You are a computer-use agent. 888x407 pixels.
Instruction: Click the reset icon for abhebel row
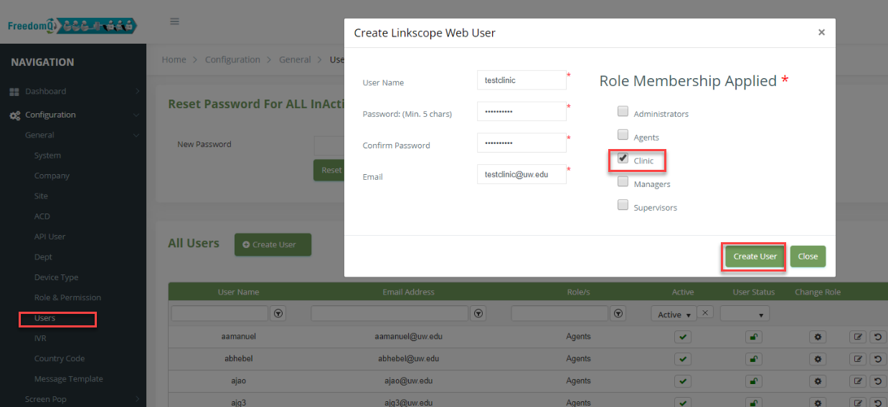[x=877, y=359]
